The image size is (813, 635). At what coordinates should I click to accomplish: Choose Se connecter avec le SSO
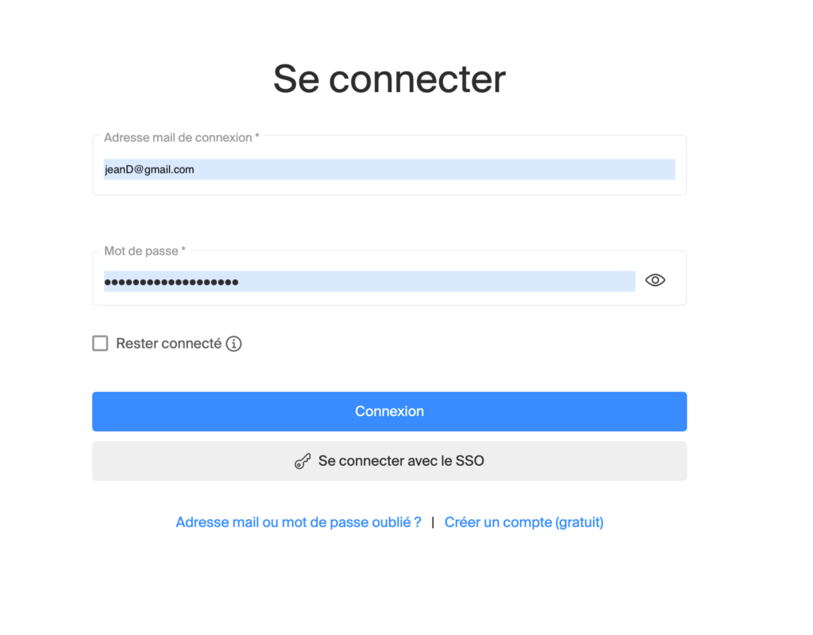[389, 461]
